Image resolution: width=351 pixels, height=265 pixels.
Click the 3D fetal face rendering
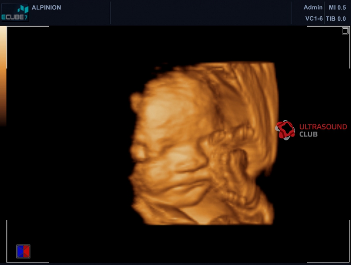click(204, 143)
